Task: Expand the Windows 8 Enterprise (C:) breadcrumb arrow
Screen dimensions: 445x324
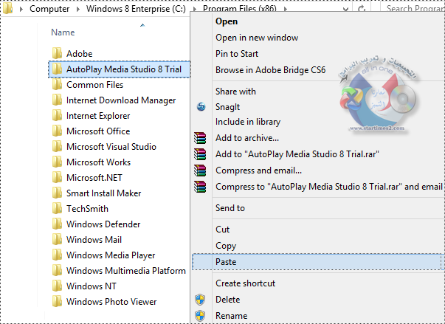Action: (x=194, y=9)
